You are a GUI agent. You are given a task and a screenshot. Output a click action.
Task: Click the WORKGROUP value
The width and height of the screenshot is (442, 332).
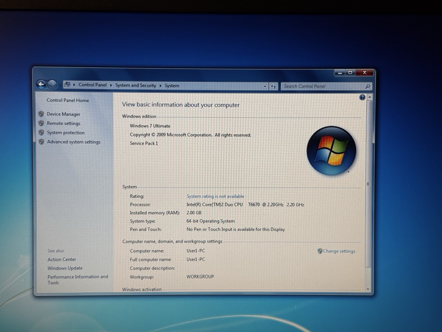tap(200, 276)
